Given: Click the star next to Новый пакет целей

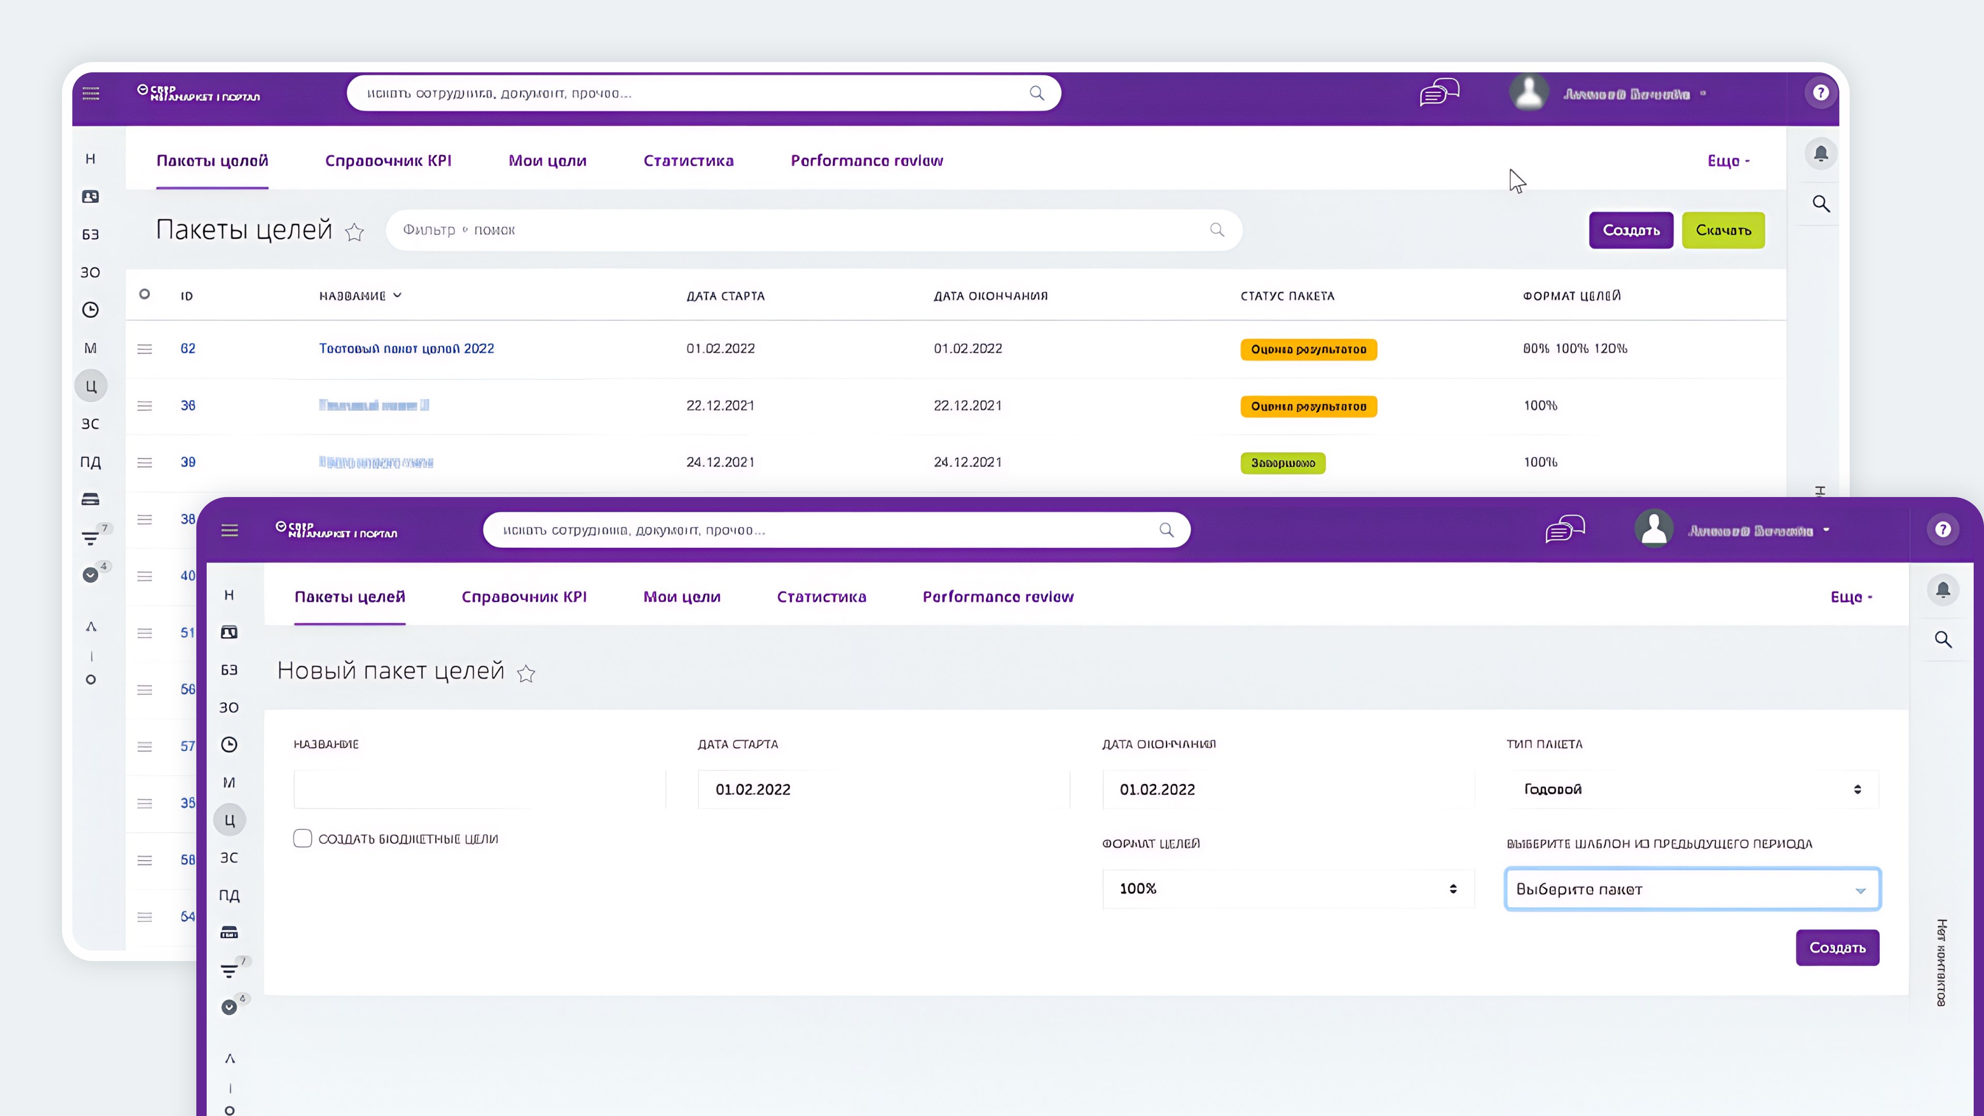Looking at the screenshot, I should click(x=526, y=674).
